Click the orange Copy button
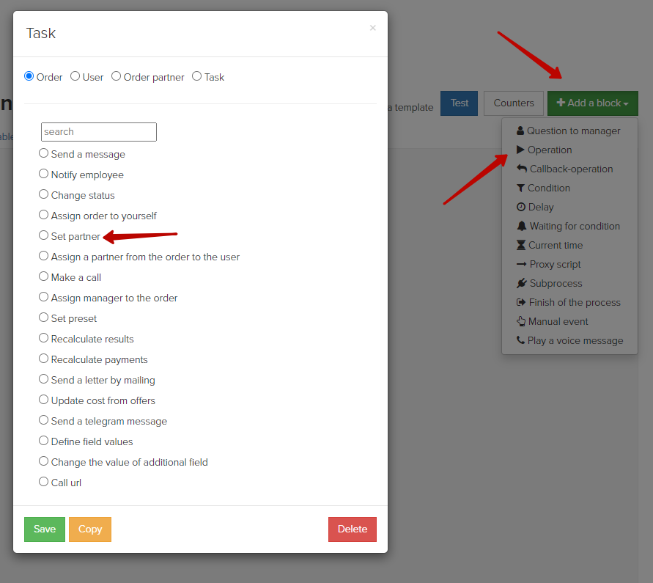Image resolution: width=653 pixels, height=583 pixels. (90, 529)
